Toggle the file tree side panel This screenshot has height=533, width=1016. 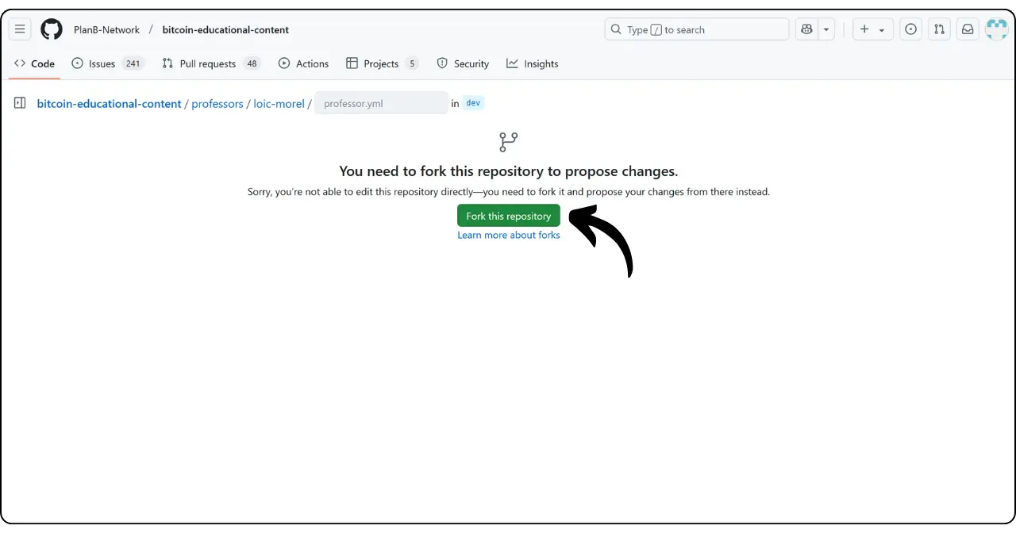20,103
